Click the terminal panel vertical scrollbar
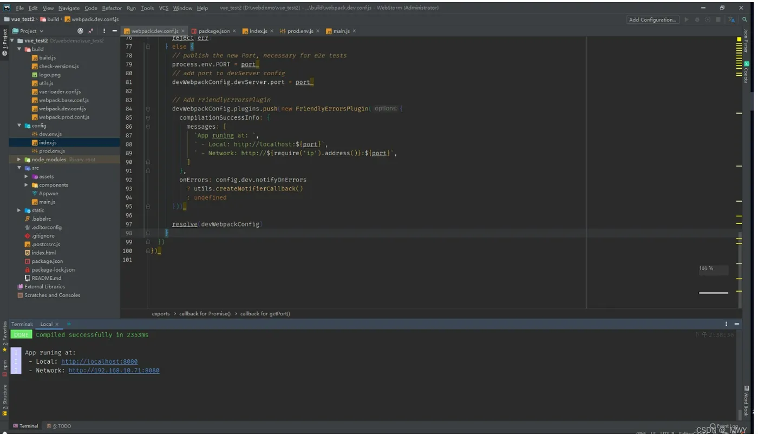This screenshot has height=435, width=758. (740, 415)
